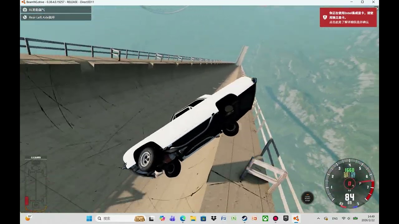Expand the hidden system tray icons chevron
The height and width of the screenshot is (224, 399).
click(318, 219)
